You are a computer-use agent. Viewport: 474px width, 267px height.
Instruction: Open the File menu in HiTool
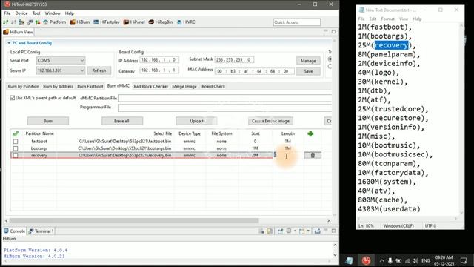point(7,13)
